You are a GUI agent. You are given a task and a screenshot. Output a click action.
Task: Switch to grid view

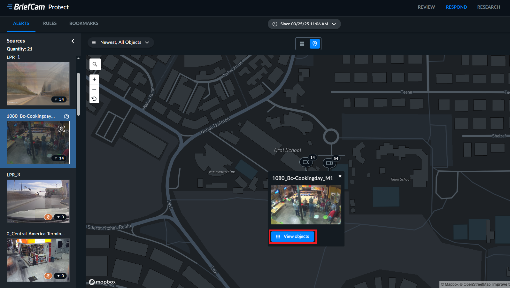click(302, 44)
